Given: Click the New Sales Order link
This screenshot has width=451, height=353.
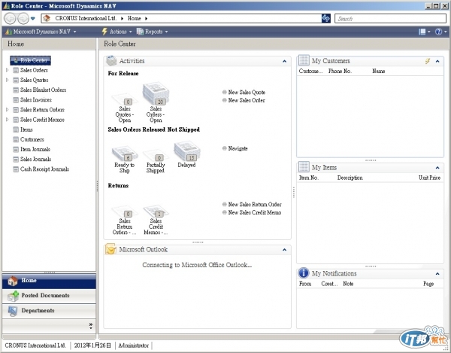Looking at the screenshot, I should point(244,101).
